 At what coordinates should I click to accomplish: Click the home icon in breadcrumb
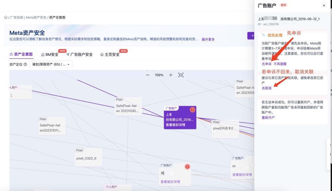coord(6,17)
